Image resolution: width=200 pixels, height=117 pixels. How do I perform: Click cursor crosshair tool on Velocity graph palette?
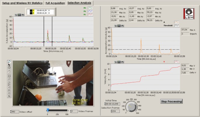click(116, 62)
